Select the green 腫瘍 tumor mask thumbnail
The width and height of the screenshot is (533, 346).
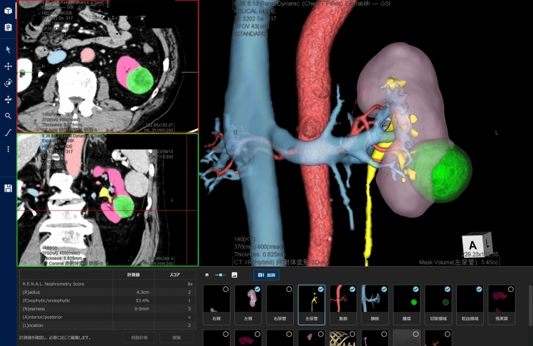(x=406, y=305)
